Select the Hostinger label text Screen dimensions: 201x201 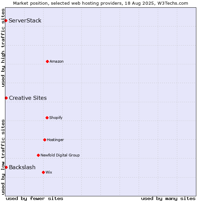coord(55,140)
